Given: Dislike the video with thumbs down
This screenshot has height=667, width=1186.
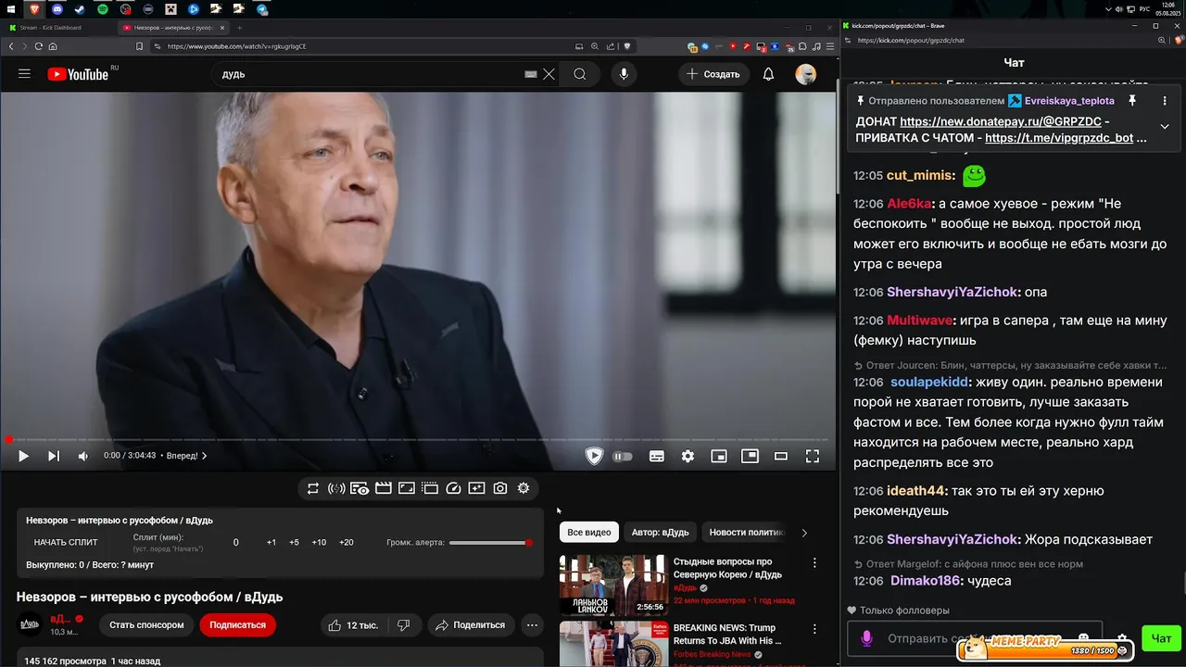Looking at the screenshot, I should click(x=403, y=625).
